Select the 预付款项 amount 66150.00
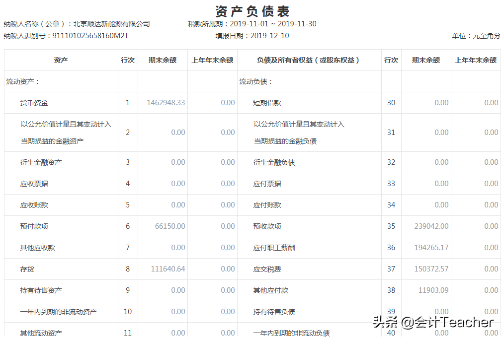The image size is (503, 338). click(170, 226)
